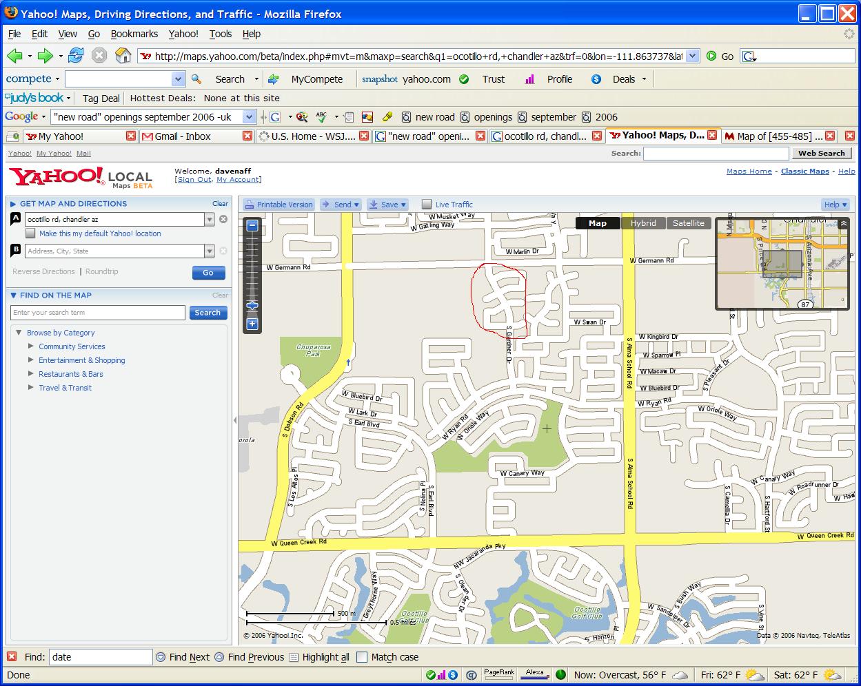Switch to the ocotillo rd, chandl... tab

[x=545, y=136]
